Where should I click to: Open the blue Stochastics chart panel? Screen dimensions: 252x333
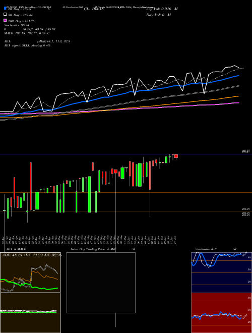pos(221,272)
